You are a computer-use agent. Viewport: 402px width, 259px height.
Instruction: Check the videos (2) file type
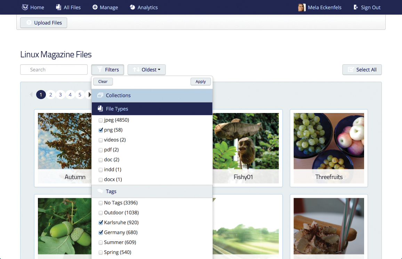pyautogui.click(x=100, y=140)
